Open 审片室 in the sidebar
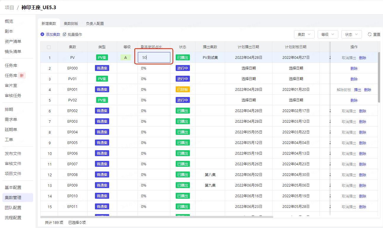 tap(11, 85)
